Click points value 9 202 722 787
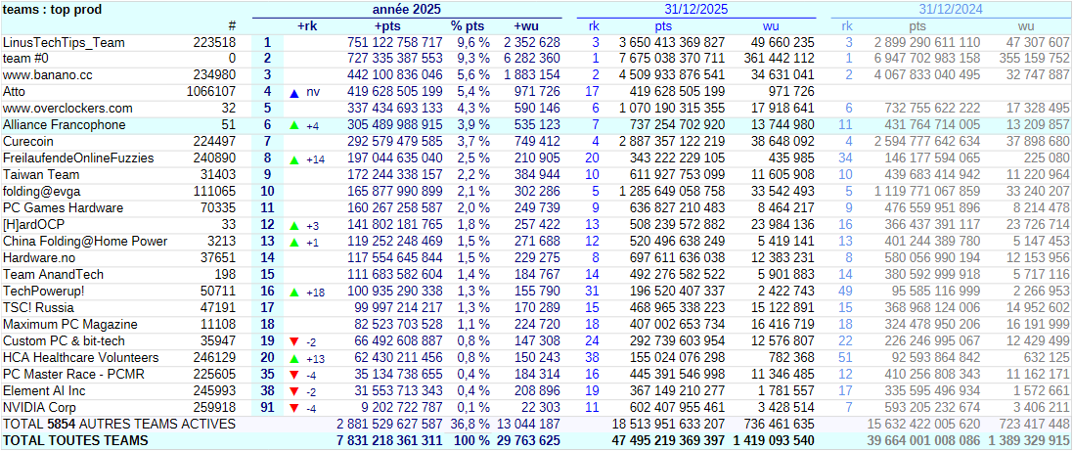 402,408
